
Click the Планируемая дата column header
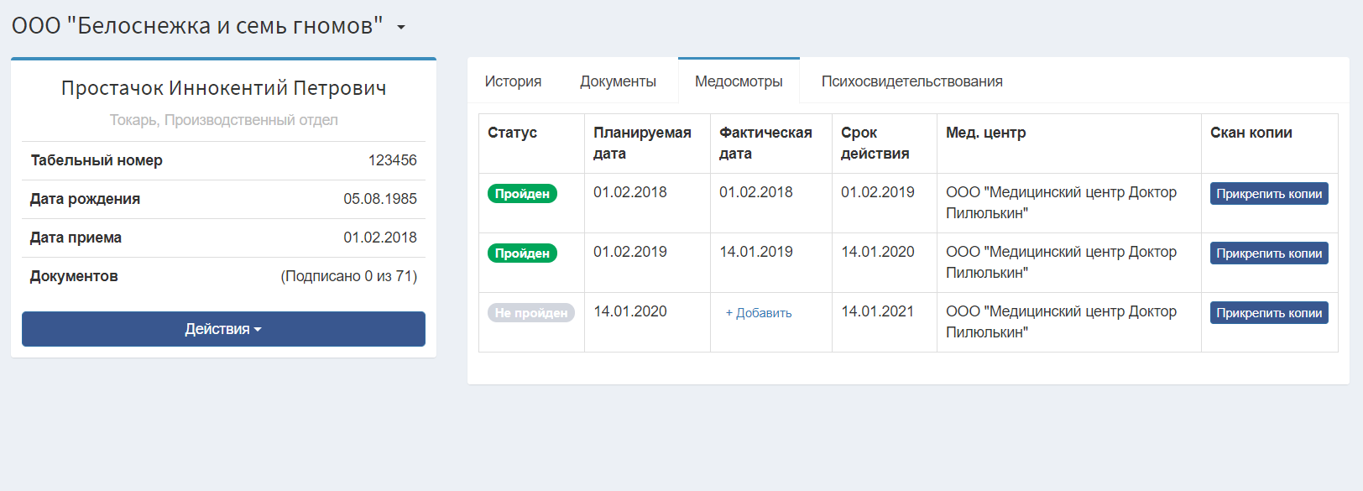click(x=642, y=143)
